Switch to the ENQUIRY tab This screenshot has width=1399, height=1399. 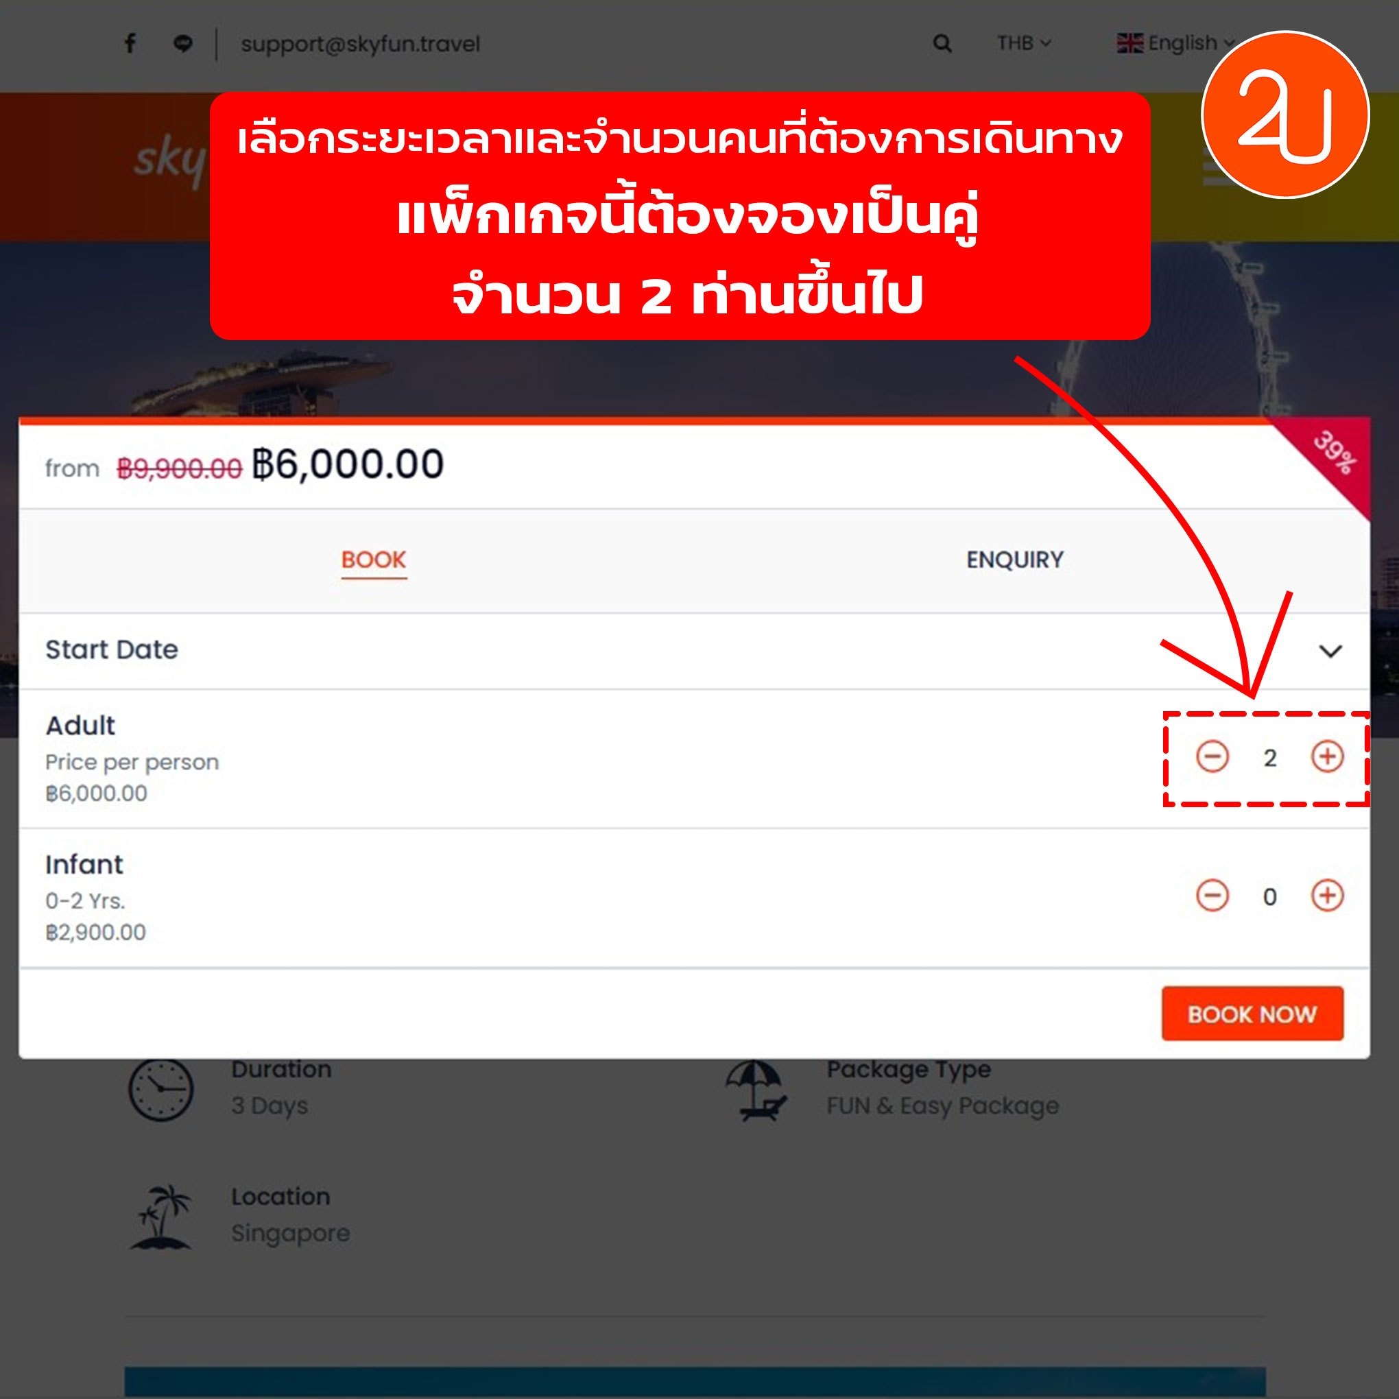tap(1014, 560)
